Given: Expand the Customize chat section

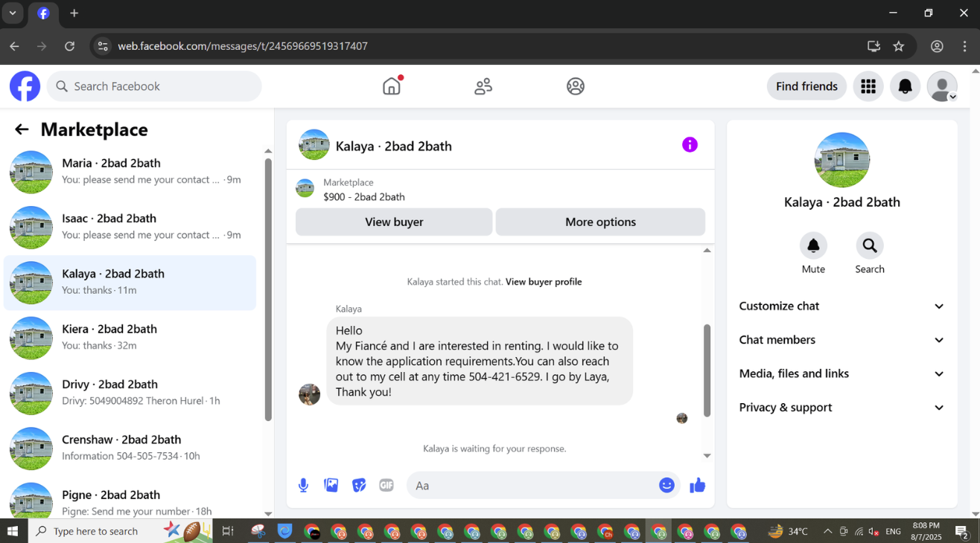Looking at the screenshot, I should pyautogui.click(x=842, y=306).
